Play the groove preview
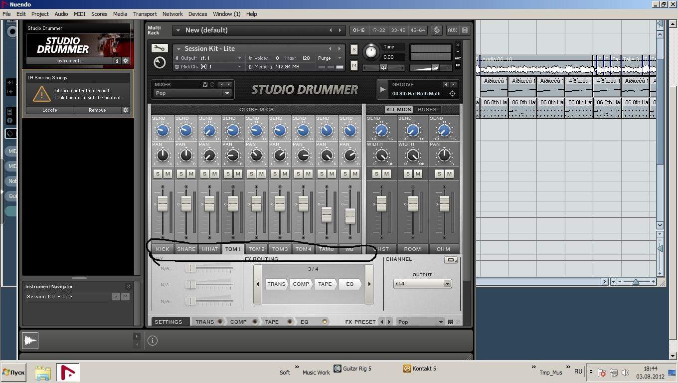 tap(382, 90)
